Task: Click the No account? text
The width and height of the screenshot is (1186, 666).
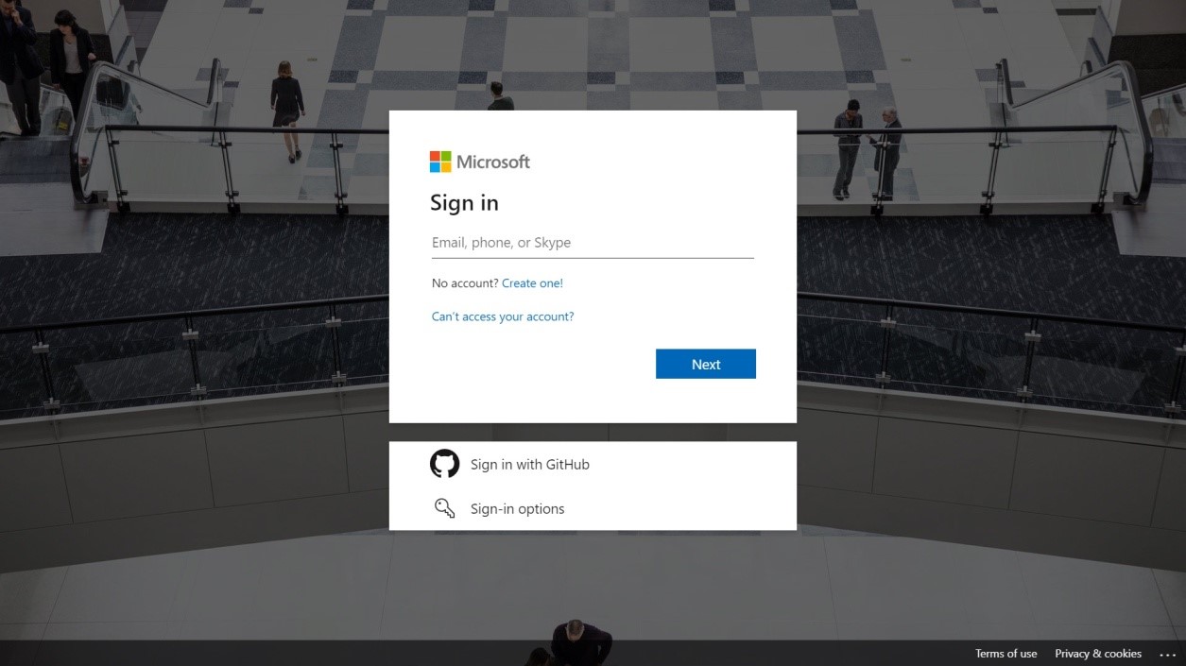Action: (x=465, y=283)
